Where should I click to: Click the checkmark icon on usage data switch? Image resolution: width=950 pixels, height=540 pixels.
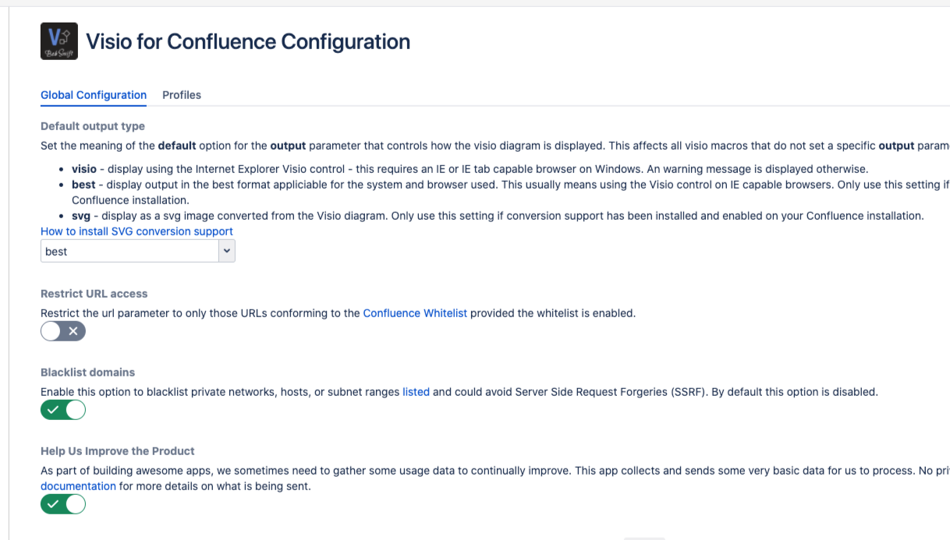click(x=53, y=504)
